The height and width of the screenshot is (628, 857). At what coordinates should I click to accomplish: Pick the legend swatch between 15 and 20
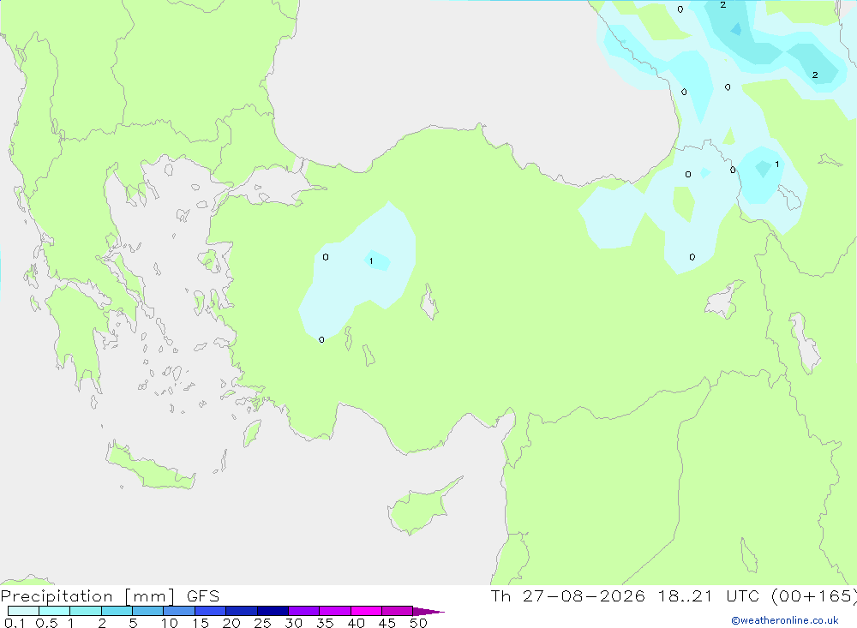point(211,611)
